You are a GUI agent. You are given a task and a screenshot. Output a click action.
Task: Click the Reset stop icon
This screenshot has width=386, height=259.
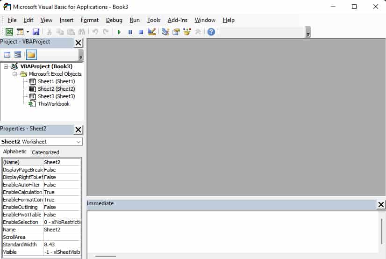click(141, 32)
